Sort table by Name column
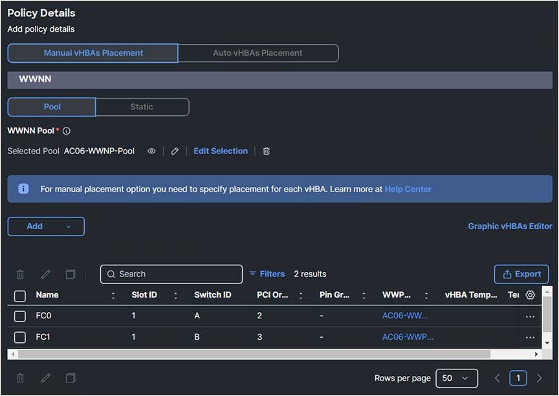 [113, 295]
